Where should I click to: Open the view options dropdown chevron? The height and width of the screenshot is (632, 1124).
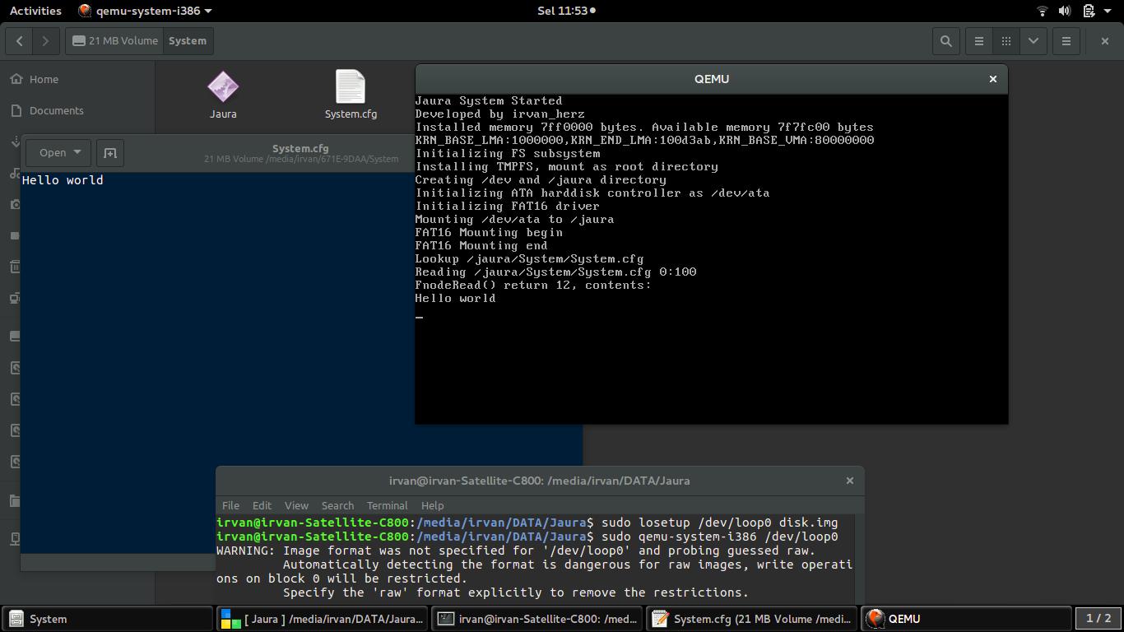pos(1033,40)
